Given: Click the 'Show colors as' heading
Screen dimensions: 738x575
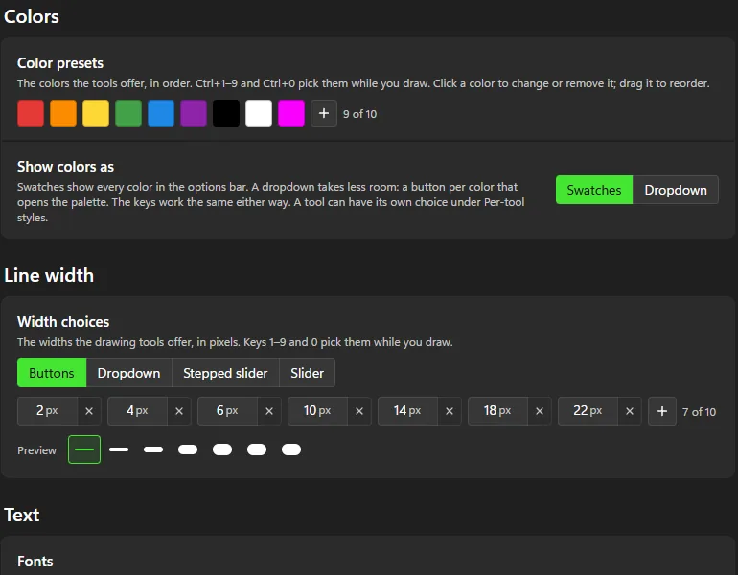Looking at the screenshot, I should (65, 167).
